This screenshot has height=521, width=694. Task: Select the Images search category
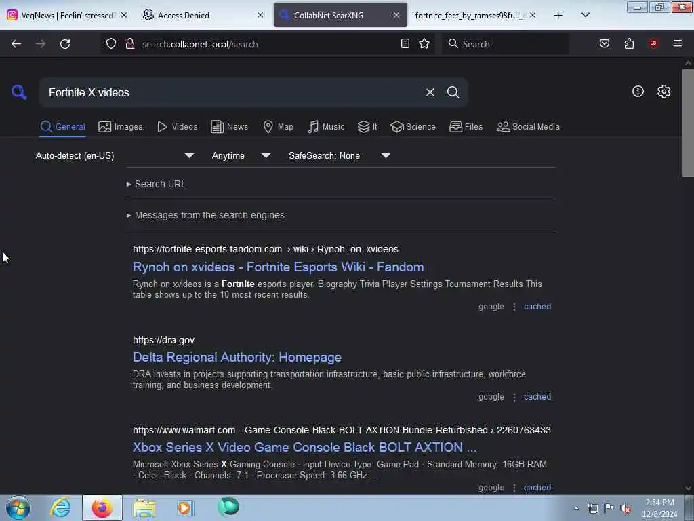[x=121, y=127]
